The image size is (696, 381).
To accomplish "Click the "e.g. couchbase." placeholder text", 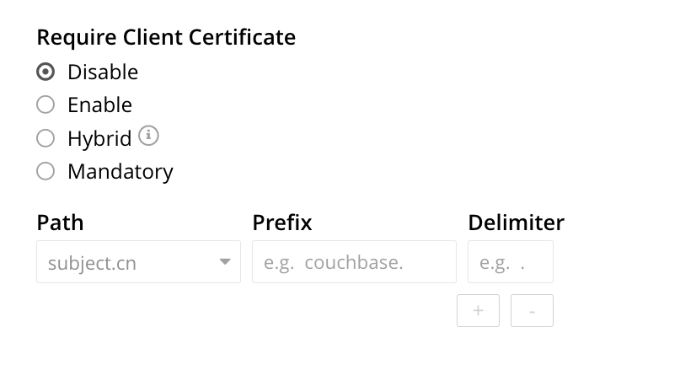I will pyautogui.click(x=334, y=262).
